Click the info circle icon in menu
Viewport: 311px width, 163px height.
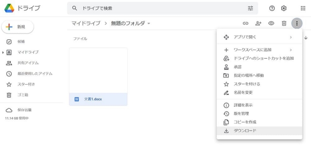click(226, 105)
